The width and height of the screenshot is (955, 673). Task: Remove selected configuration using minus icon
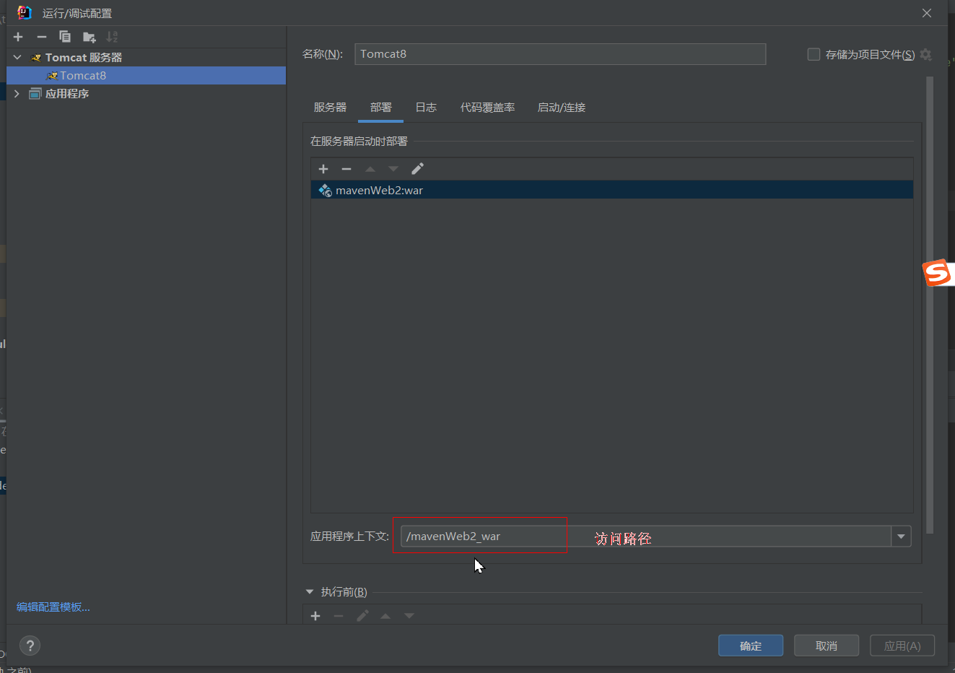[x=42, y=37]
